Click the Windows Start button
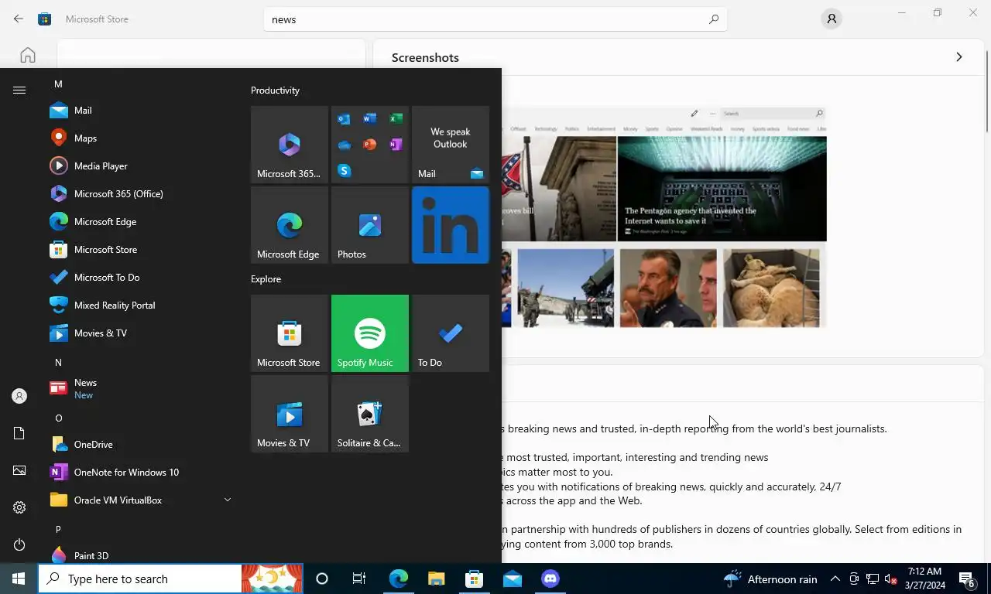 (19, 579)
